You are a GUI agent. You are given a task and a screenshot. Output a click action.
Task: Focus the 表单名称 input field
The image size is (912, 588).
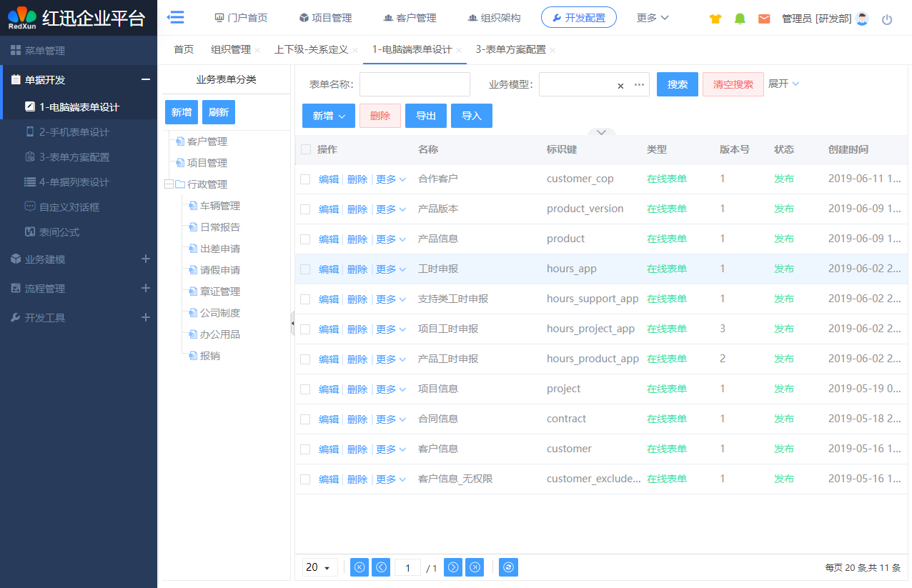pyautogui.click(x=415, y=84)
